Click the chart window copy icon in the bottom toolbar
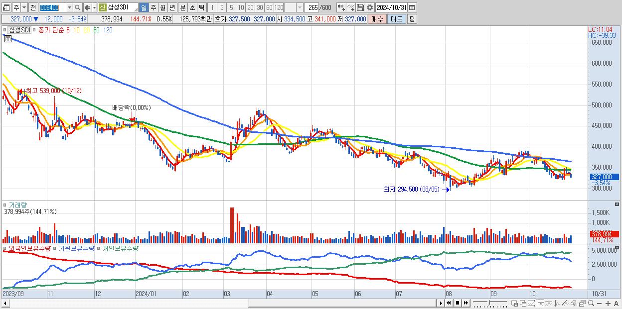Image resolution: width=622 pixels, height=309 pixels. click(x=583, y=304)
